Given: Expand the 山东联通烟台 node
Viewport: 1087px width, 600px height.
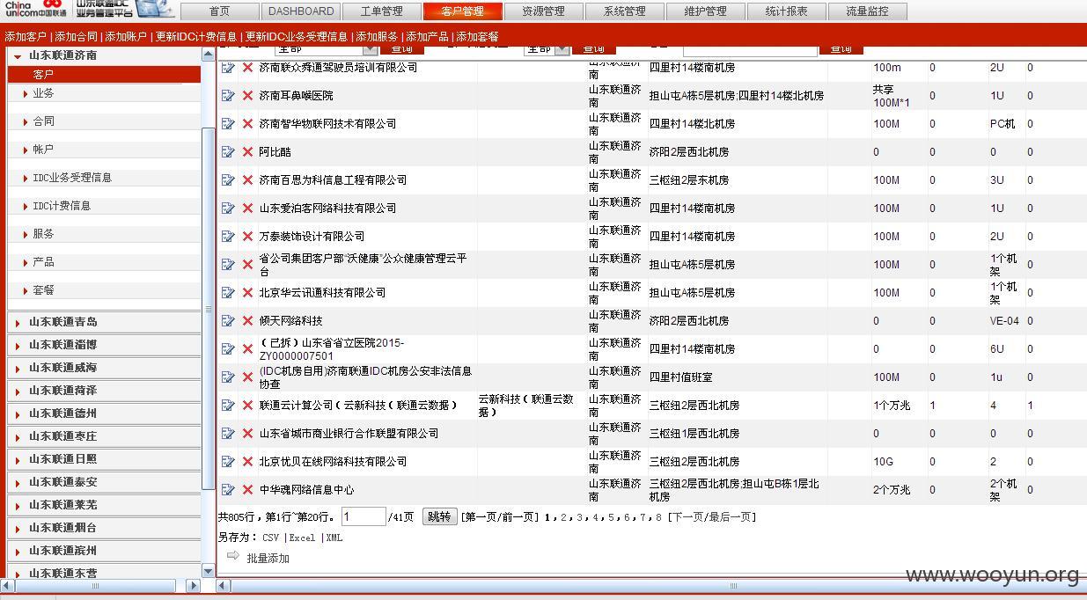Looking at the screenshot, I should [x=18, y=528].
